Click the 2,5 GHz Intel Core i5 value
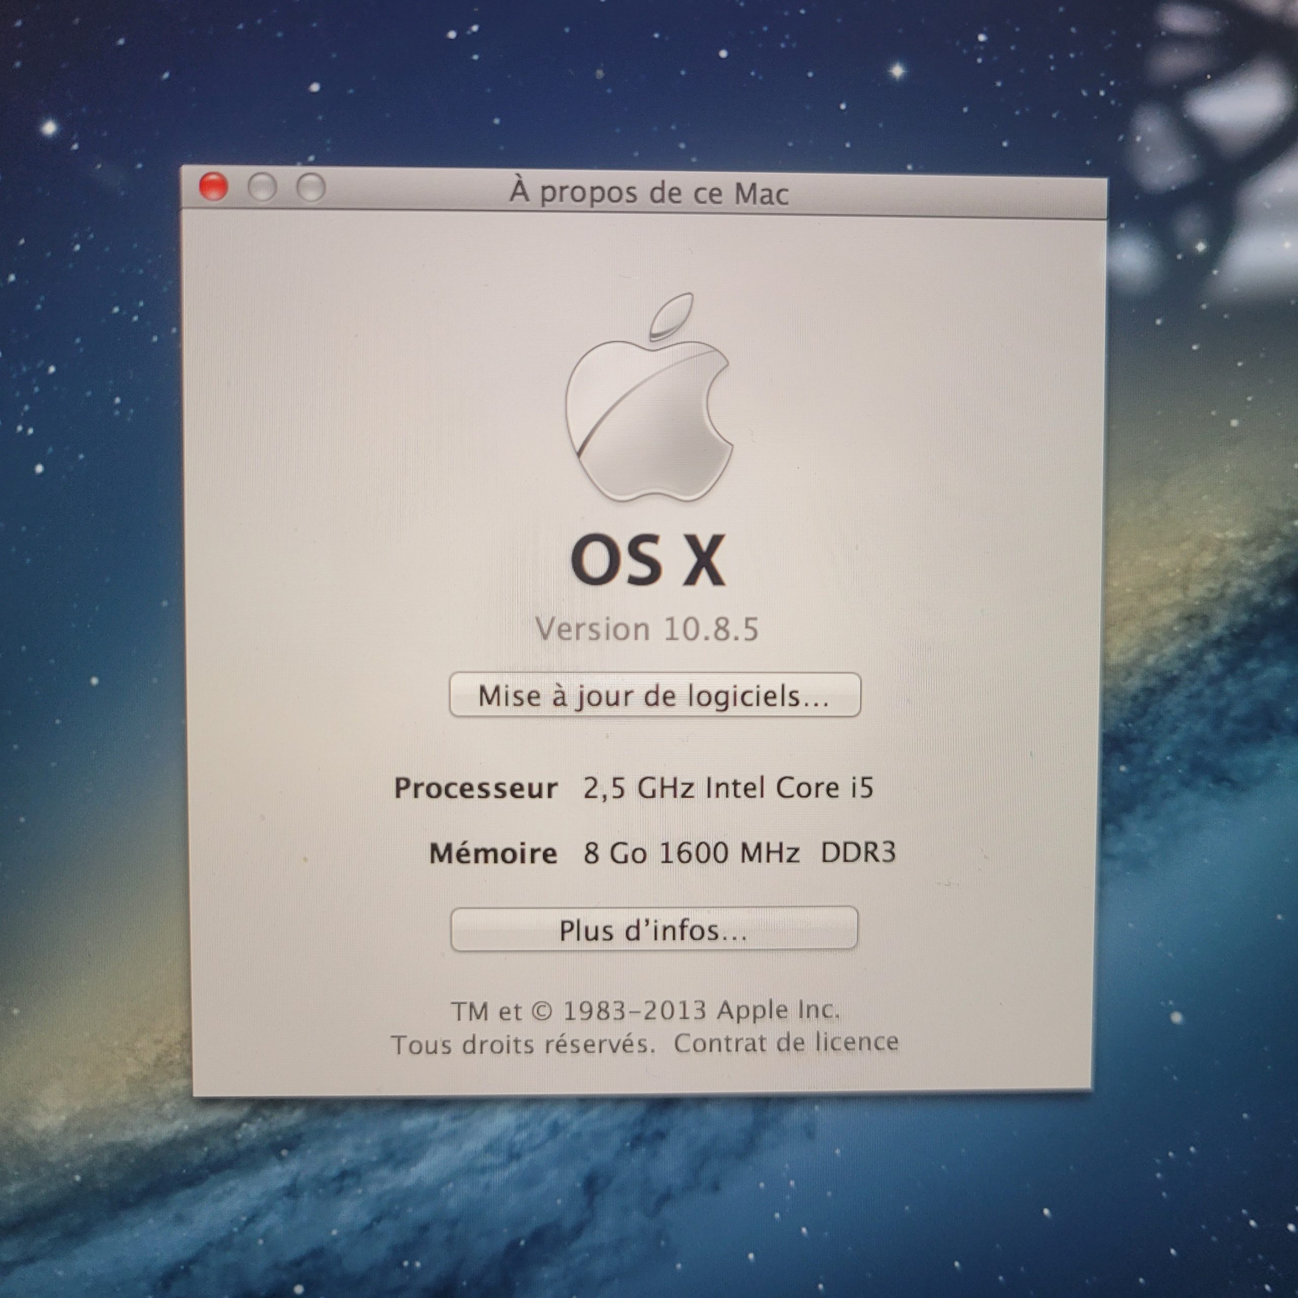Image resolution: width=1298 pixels, height=1298 pixels. tap(728, 788)
